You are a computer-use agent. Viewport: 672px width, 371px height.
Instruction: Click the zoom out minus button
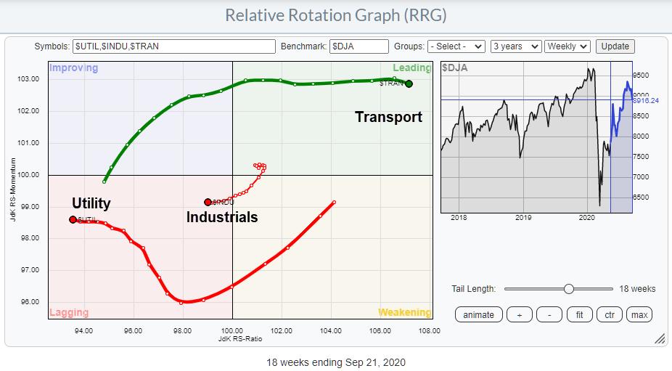tap(549, 314)
